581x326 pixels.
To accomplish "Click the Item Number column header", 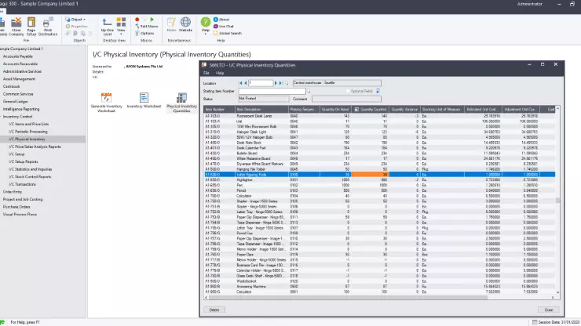I will pyautogui.click(x=219, y=110).
